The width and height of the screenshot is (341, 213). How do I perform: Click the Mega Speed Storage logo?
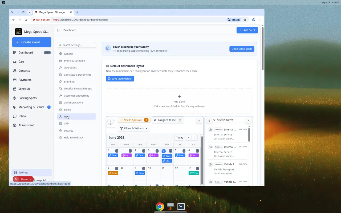point(19,32)
